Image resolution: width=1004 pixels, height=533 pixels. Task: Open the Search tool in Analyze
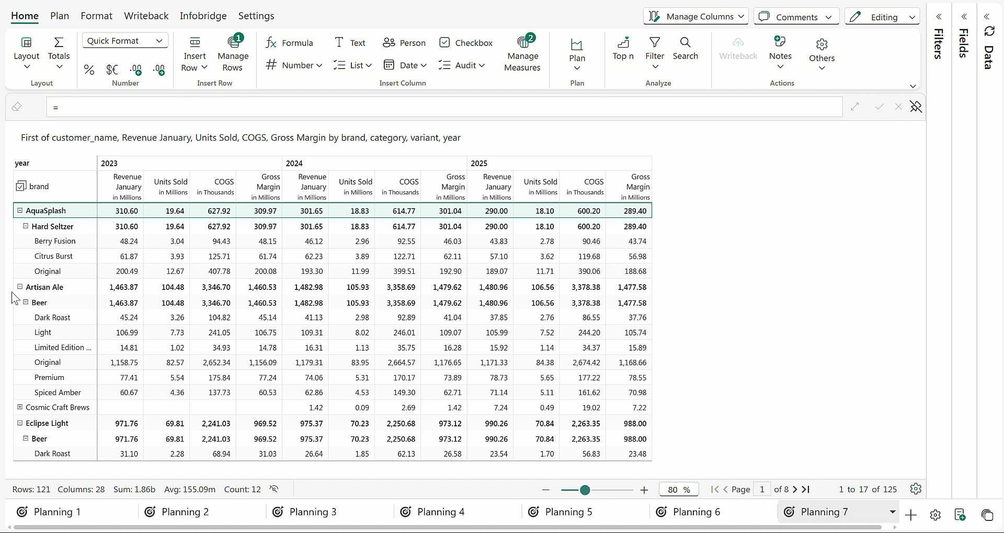[x=685, y=49]
